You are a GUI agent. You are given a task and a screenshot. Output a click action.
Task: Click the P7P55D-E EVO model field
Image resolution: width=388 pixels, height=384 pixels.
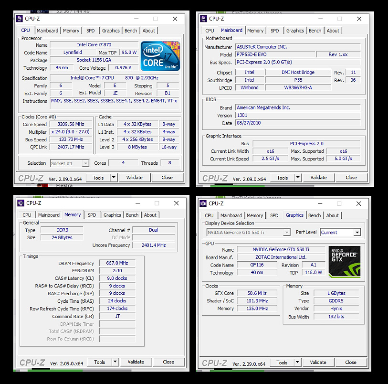pyautogui.click(x=275, y=54)
